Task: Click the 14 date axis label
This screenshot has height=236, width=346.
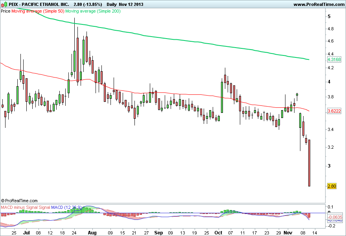Action: tap(315, 233)
